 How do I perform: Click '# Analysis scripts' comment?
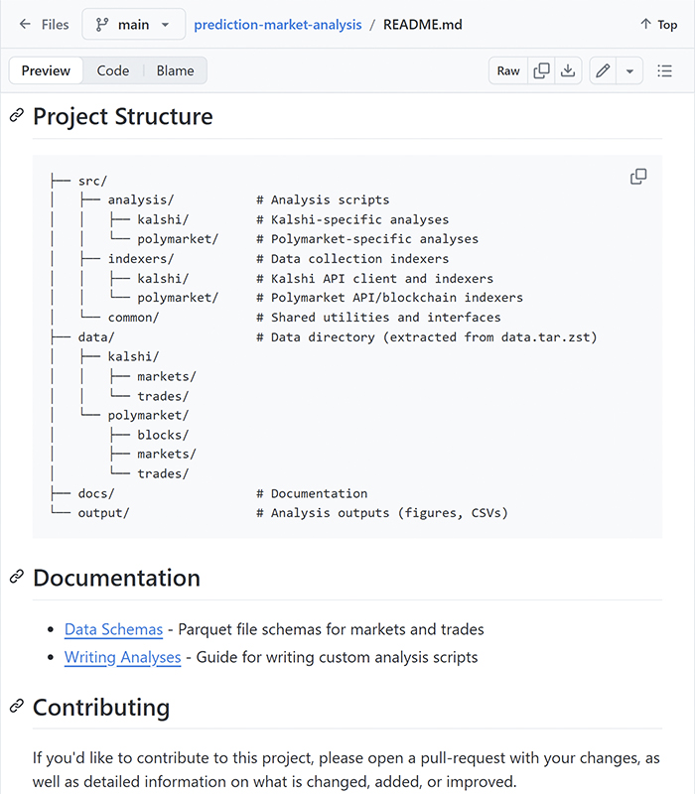click(x=323, y=199)
